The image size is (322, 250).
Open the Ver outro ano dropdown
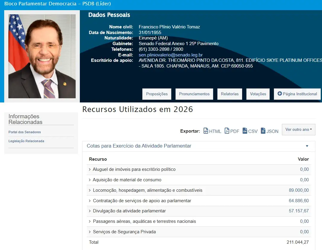coord(299,129)
